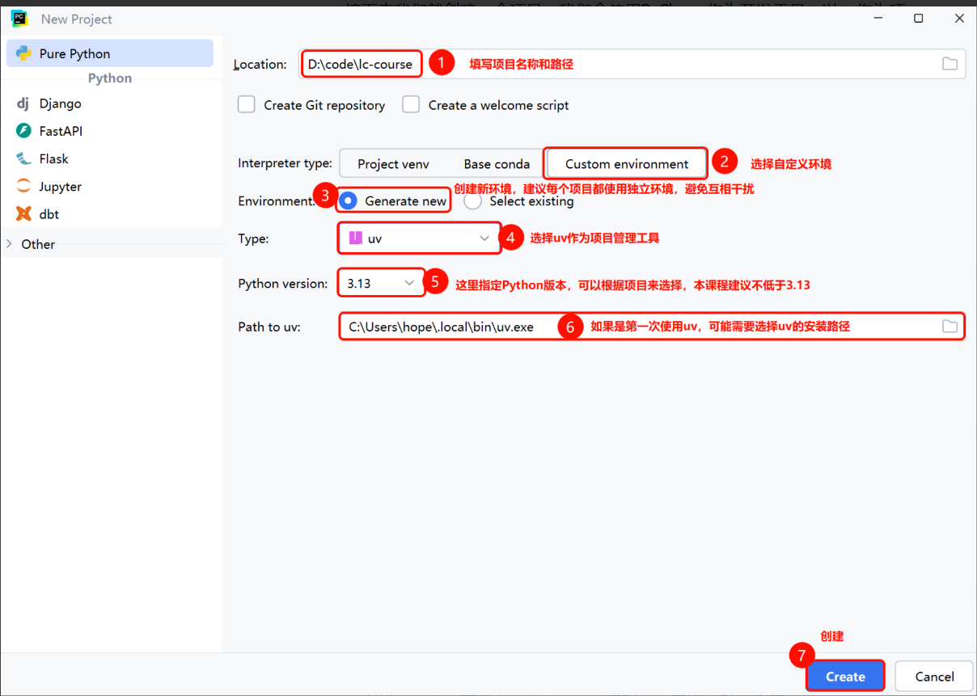The height and width of the screenshot is (696, 977).
Task: Click the Location path input field
Action: pos(632,64)
